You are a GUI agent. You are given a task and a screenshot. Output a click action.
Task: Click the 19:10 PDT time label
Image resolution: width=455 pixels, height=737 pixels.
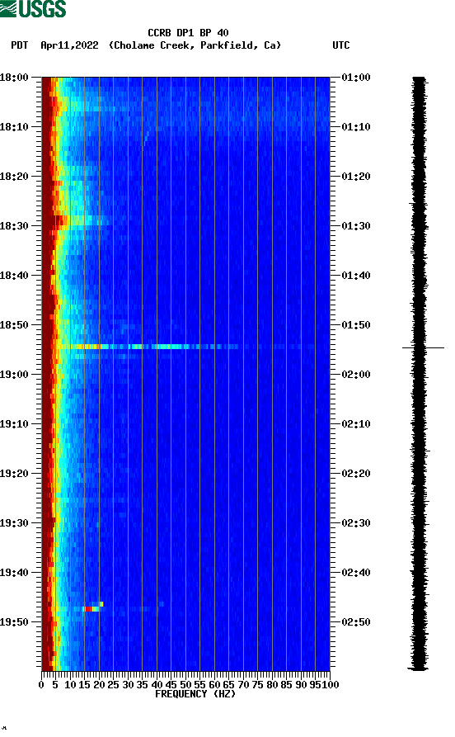[14, 424]
